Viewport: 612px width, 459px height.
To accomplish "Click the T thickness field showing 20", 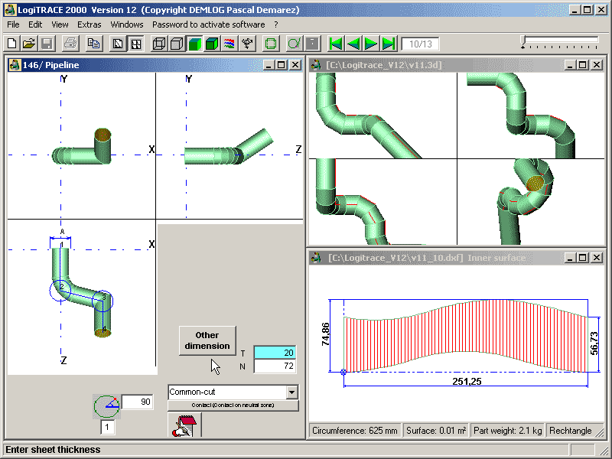I will pos(275,353).
